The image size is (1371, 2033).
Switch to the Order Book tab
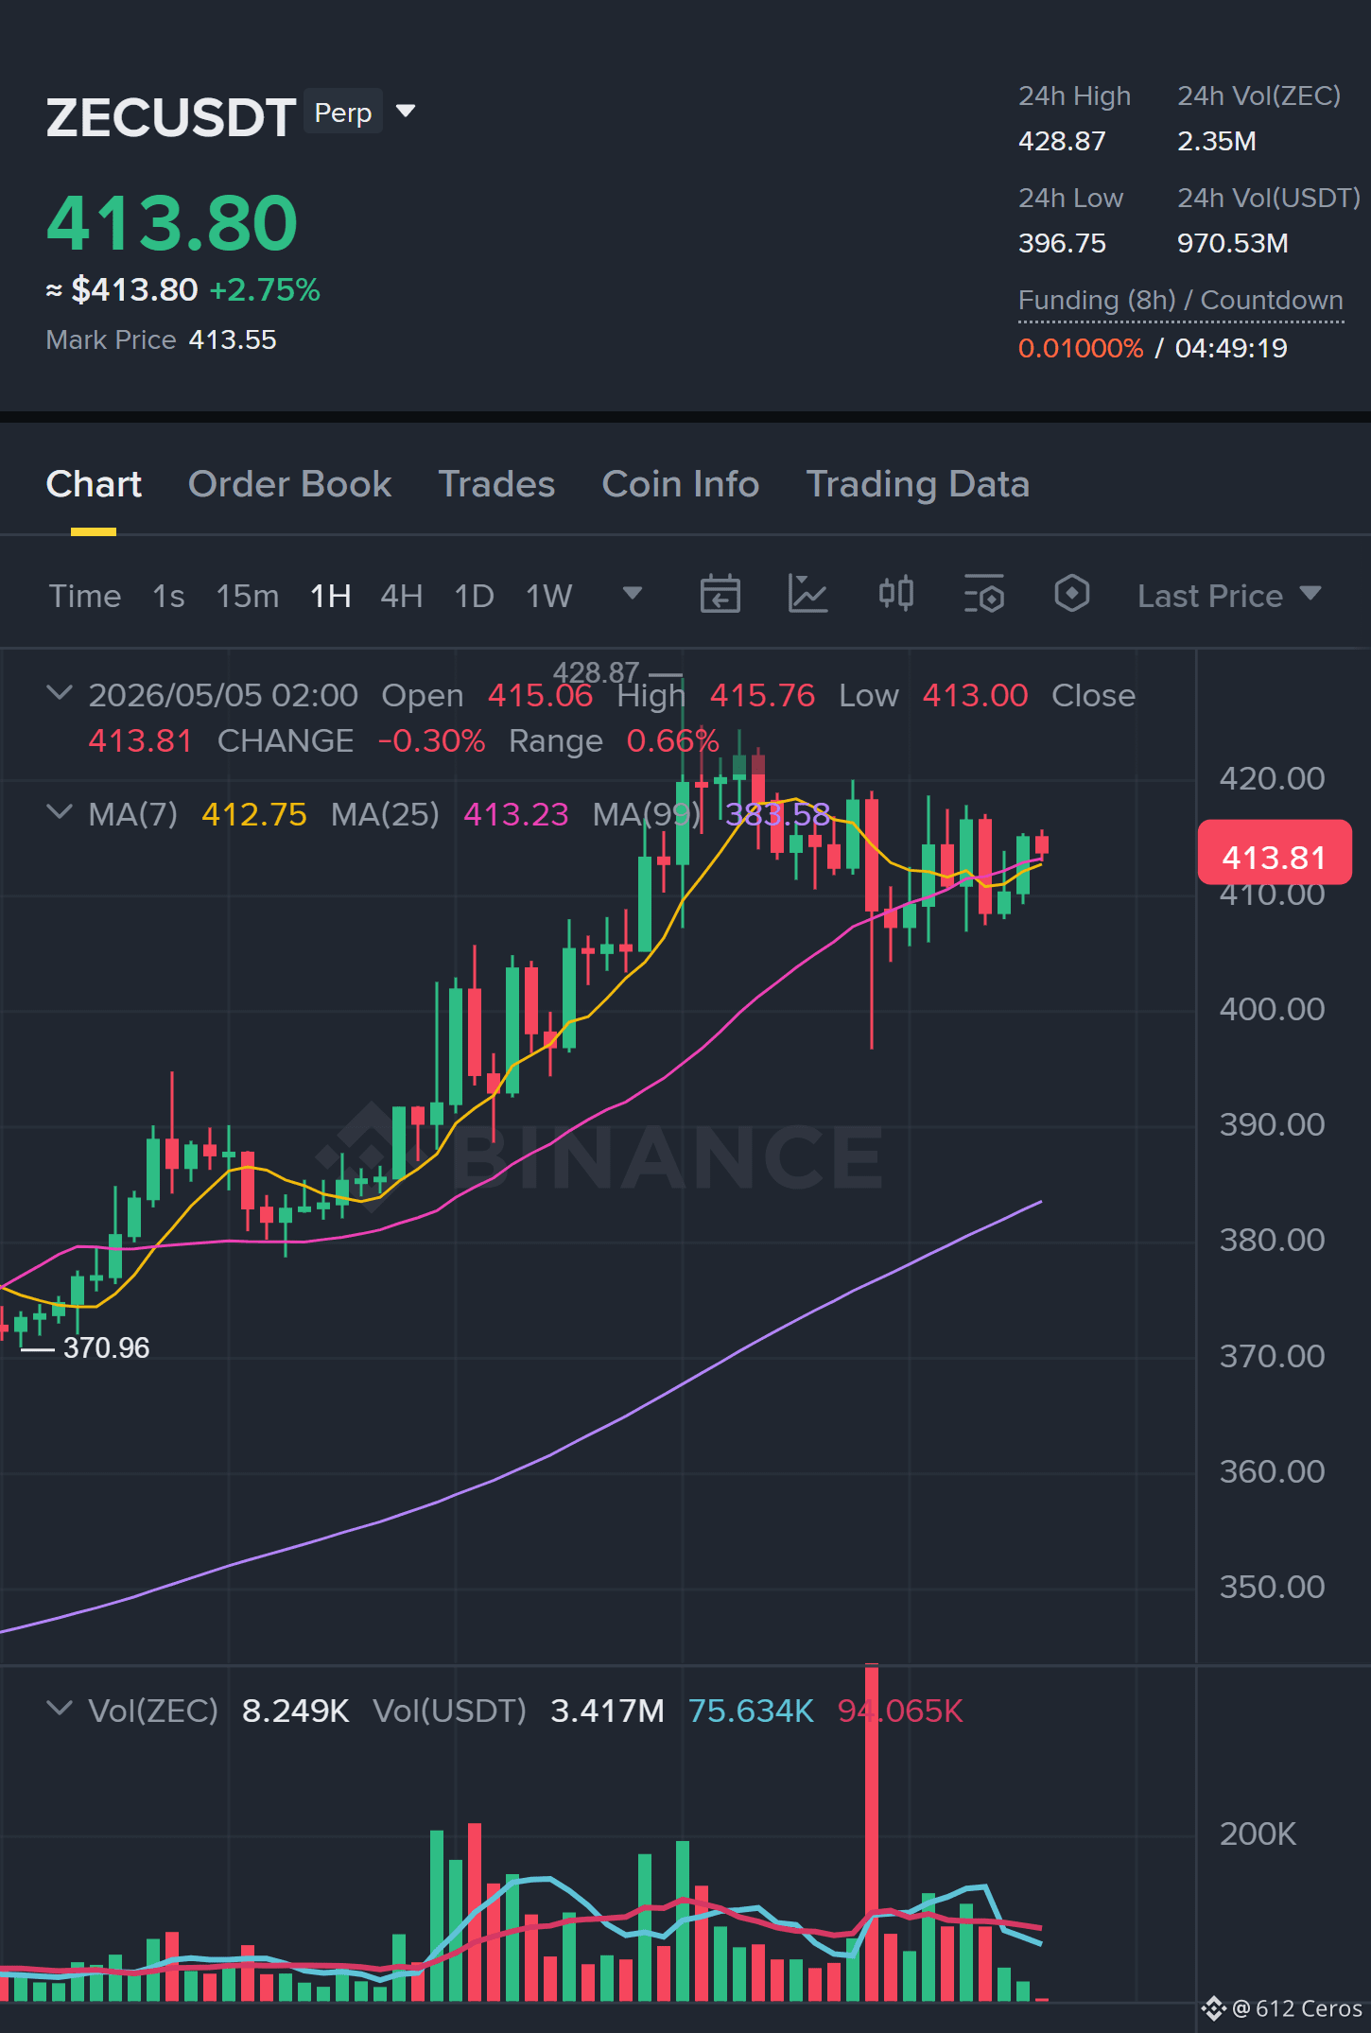click(x=289, y=484)
